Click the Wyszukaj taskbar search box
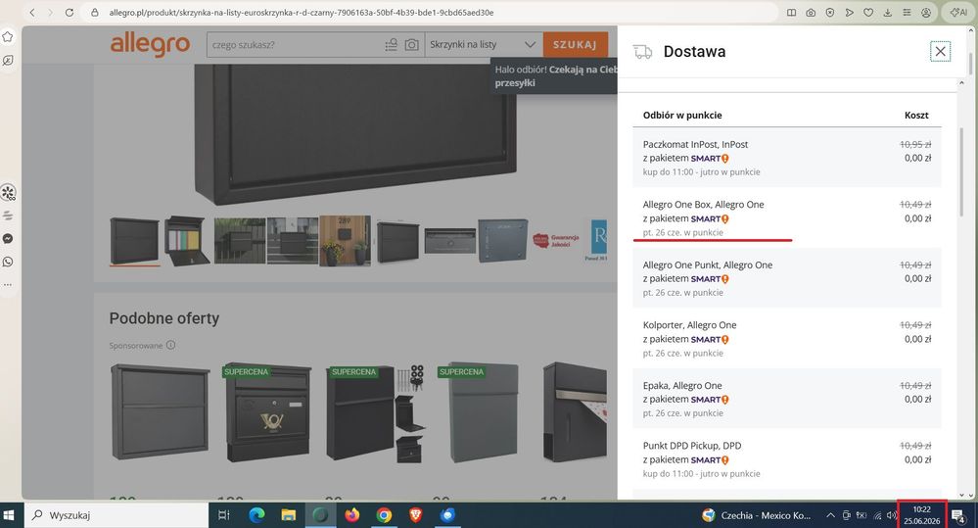 [116, 515]
